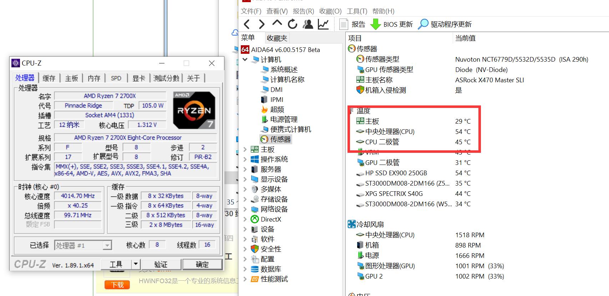Screen dimensions: 609x296
Task: Select 电源管理 in the tree
Action: pyautogui.click(x=279, y=119)
